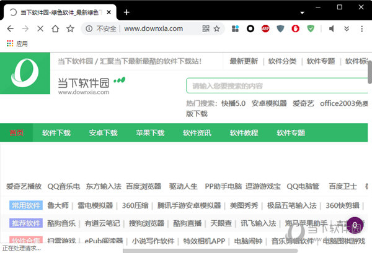Toggle the mute speaker icon in toolbar
Viewport: 372px width, 253px height.
pyautogui.click(x=332, y=29)
